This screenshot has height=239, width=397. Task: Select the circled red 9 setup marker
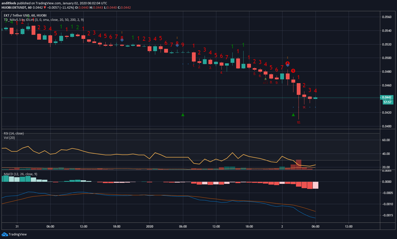coord(293,71)
